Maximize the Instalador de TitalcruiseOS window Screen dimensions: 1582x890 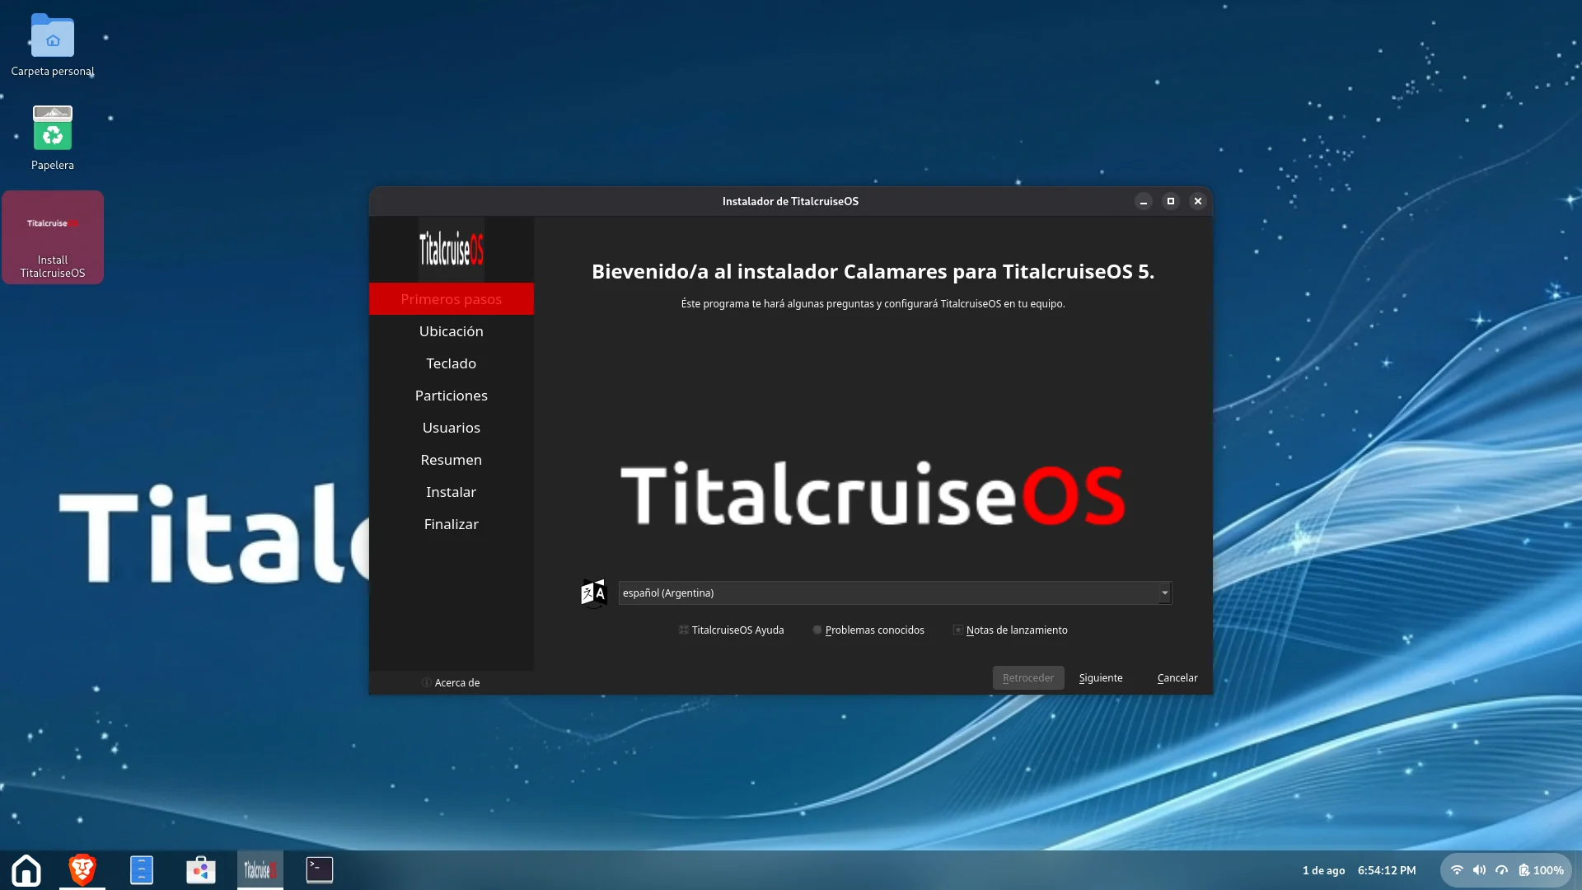tap(1171, 201)
